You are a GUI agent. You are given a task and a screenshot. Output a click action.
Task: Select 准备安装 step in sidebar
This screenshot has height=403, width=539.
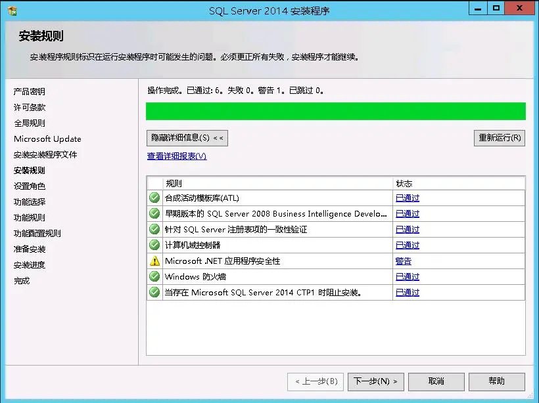click(x=30, y=249)
